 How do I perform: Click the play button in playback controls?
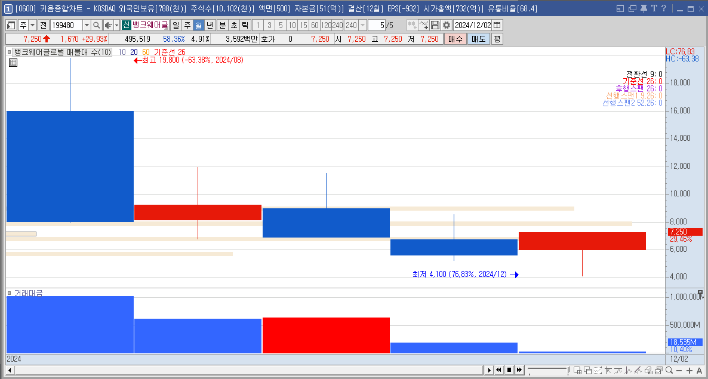(x=488, y=371)
